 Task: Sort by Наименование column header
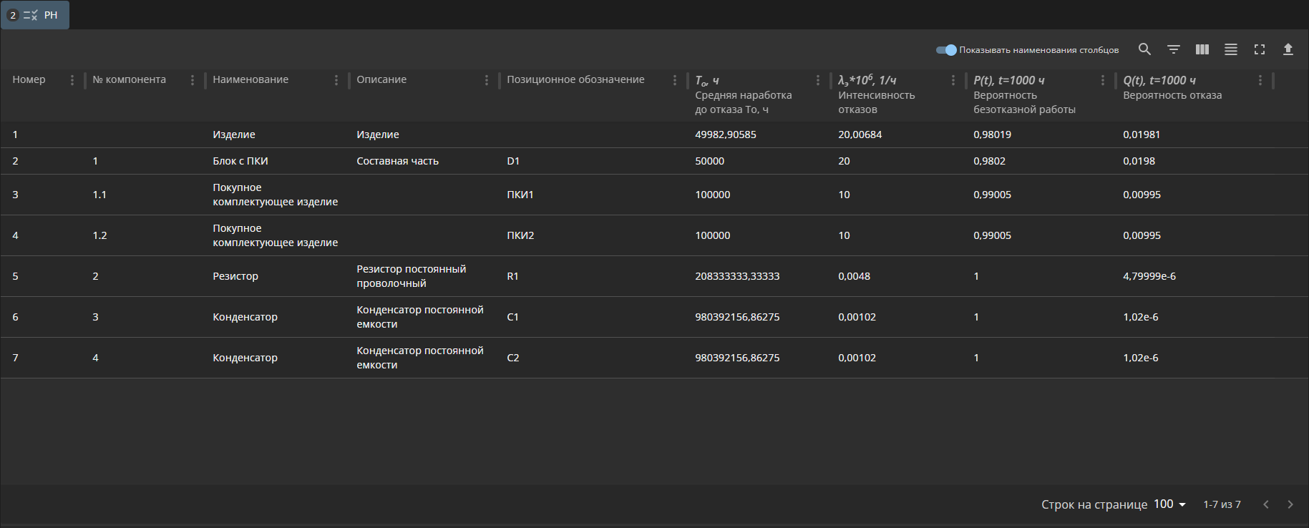click(250, 79)
